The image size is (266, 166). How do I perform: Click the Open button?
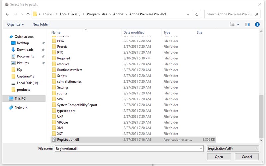pos(219,157)
